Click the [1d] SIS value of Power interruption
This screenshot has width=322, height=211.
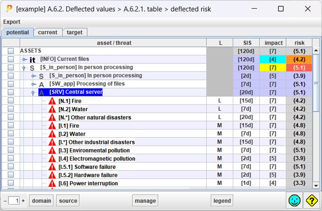coord(246,183)
